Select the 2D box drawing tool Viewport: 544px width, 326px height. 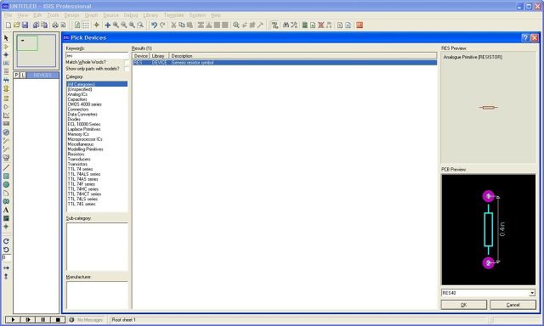(x=6, y=177)
